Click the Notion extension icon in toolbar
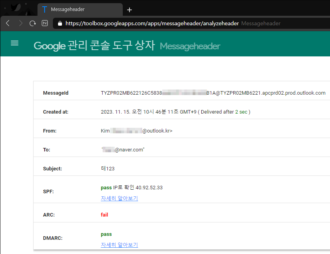This screenshot has height=254, width=330. 45,23
